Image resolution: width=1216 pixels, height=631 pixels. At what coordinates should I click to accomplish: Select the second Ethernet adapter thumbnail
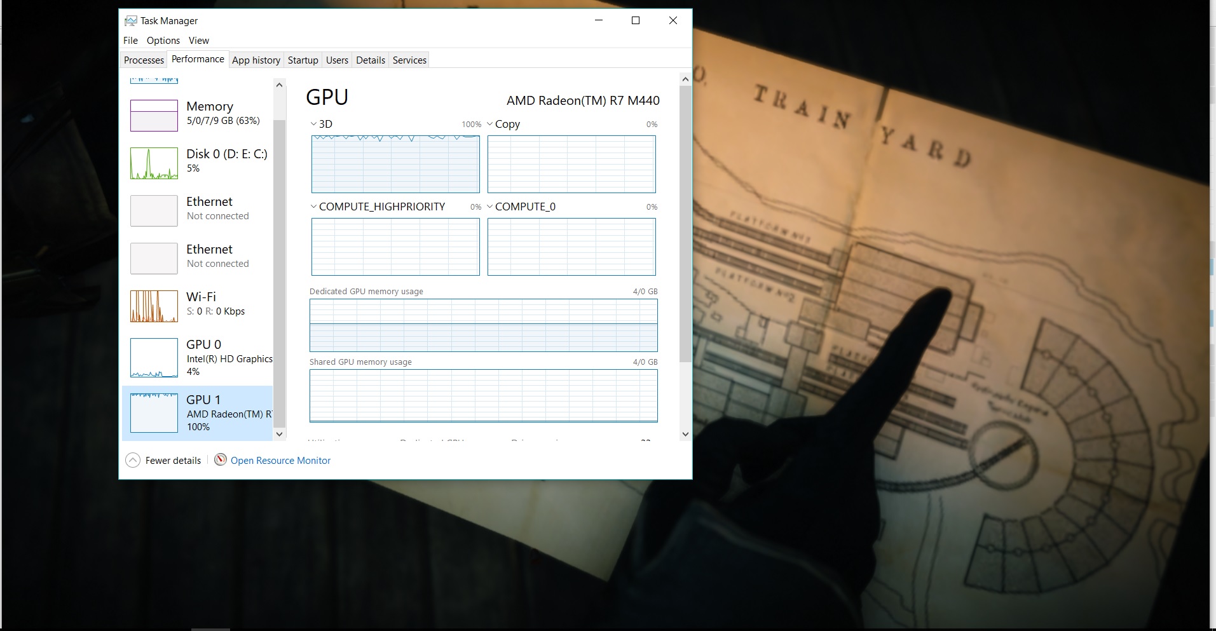coord(154,259)
